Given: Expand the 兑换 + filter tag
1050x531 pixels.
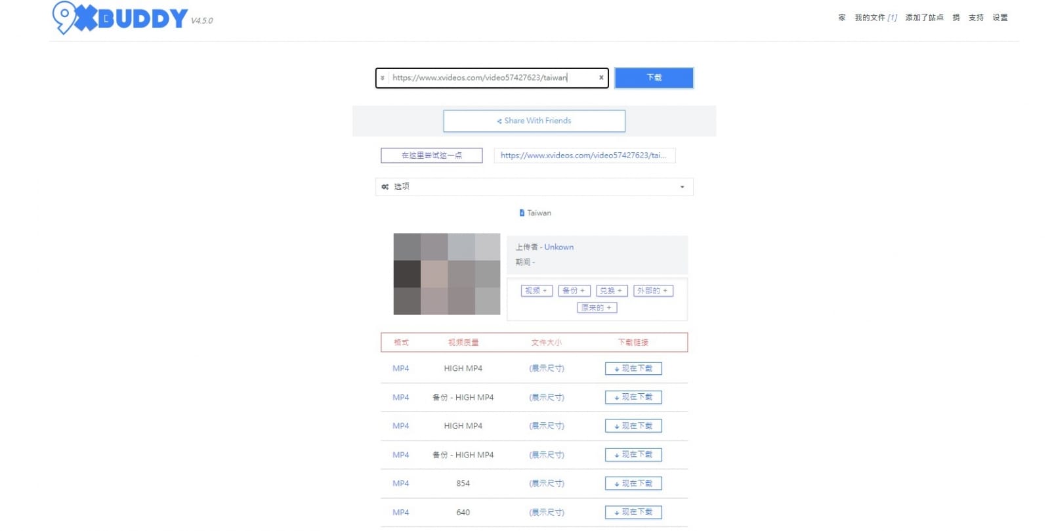Looking at the screenshot, I should [x=612, y=291].
